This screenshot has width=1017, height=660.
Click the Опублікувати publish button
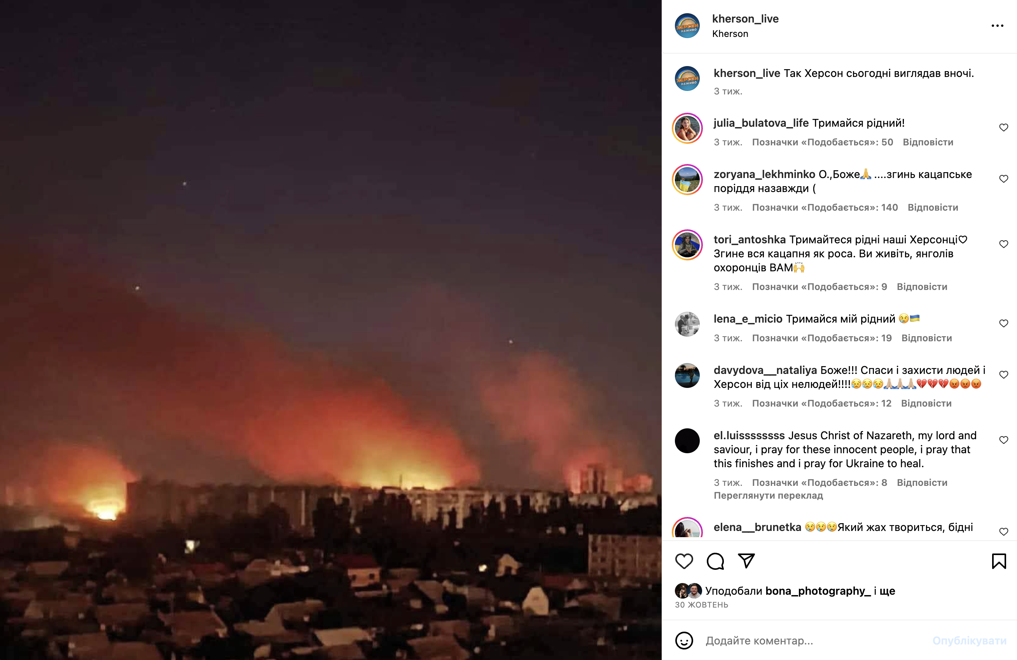969,640
